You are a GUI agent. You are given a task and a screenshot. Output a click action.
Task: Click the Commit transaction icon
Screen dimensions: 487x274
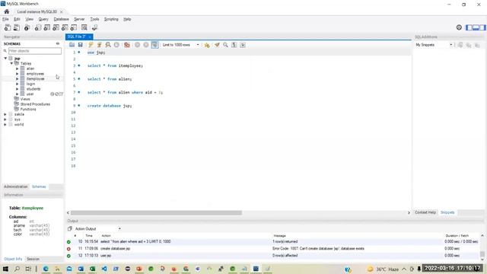137,45
